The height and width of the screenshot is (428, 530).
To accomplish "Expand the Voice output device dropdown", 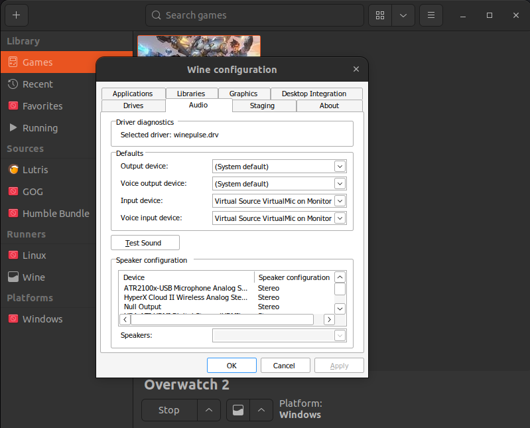I will (x=340, y=184).
